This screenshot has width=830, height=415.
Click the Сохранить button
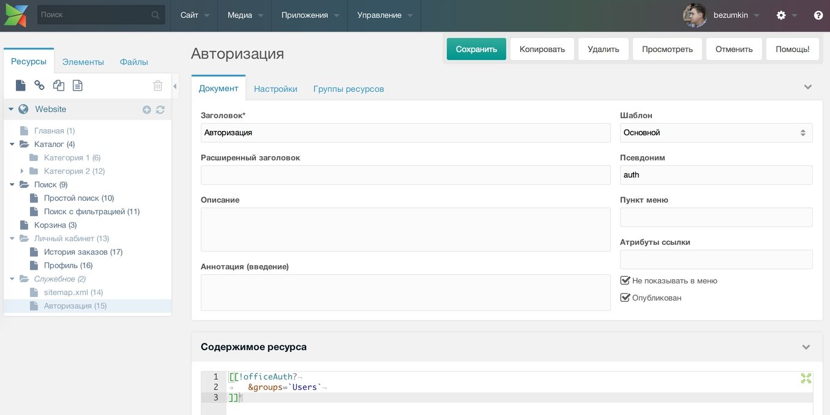click(x=476, y=49)
